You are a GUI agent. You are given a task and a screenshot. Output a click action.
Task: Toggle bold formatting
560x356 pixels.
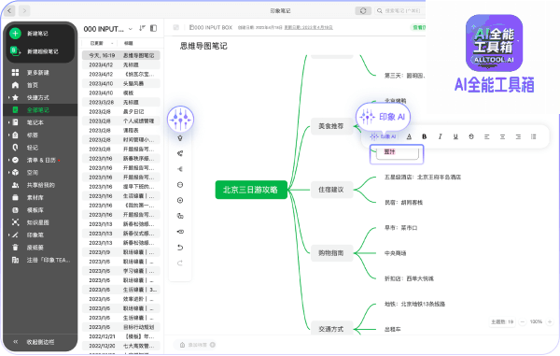point(425,136)
